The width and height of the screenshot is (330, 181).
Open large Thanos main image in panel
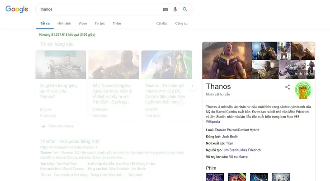pos(227,60)
